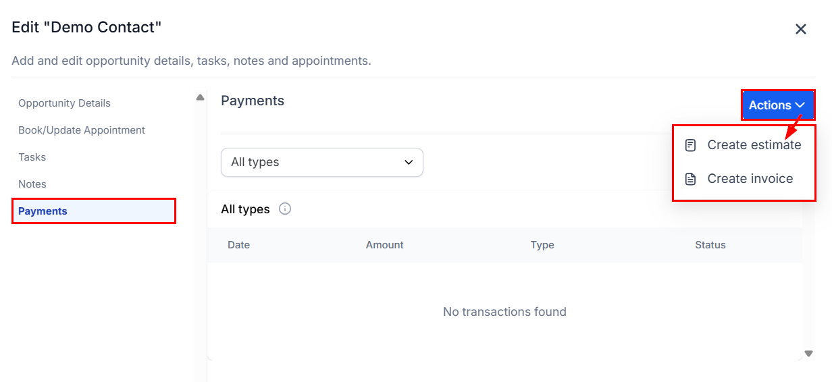
Task: Click the Amount column header
Action: [x=385, y=245]
